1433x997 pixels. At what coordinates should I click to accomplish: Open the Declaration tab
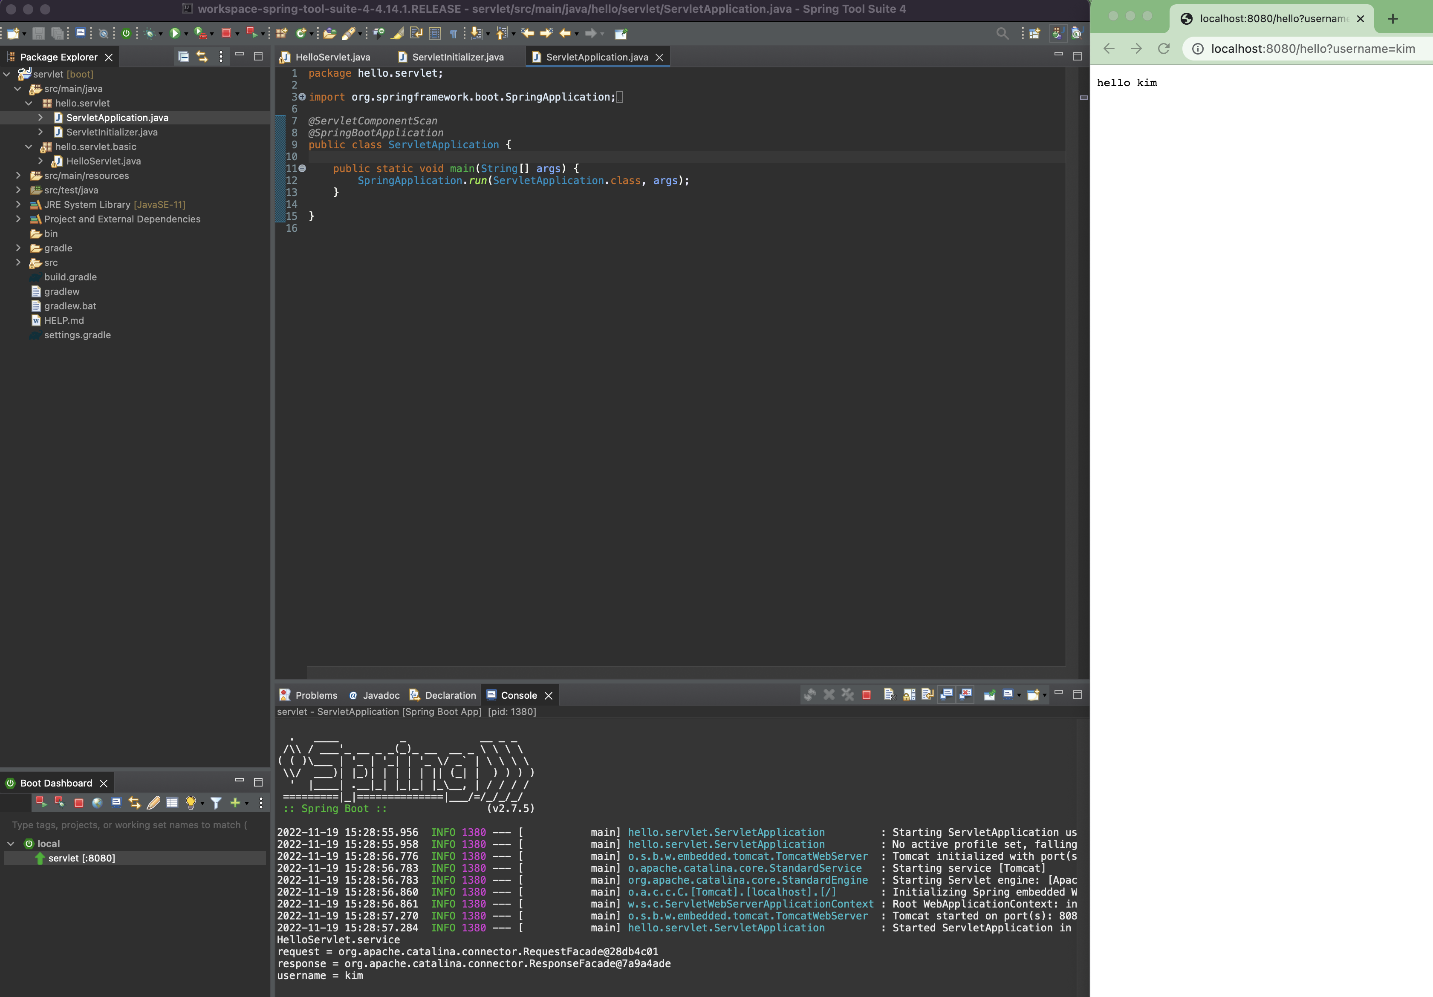pyautogui.click(x=442, y=695)
